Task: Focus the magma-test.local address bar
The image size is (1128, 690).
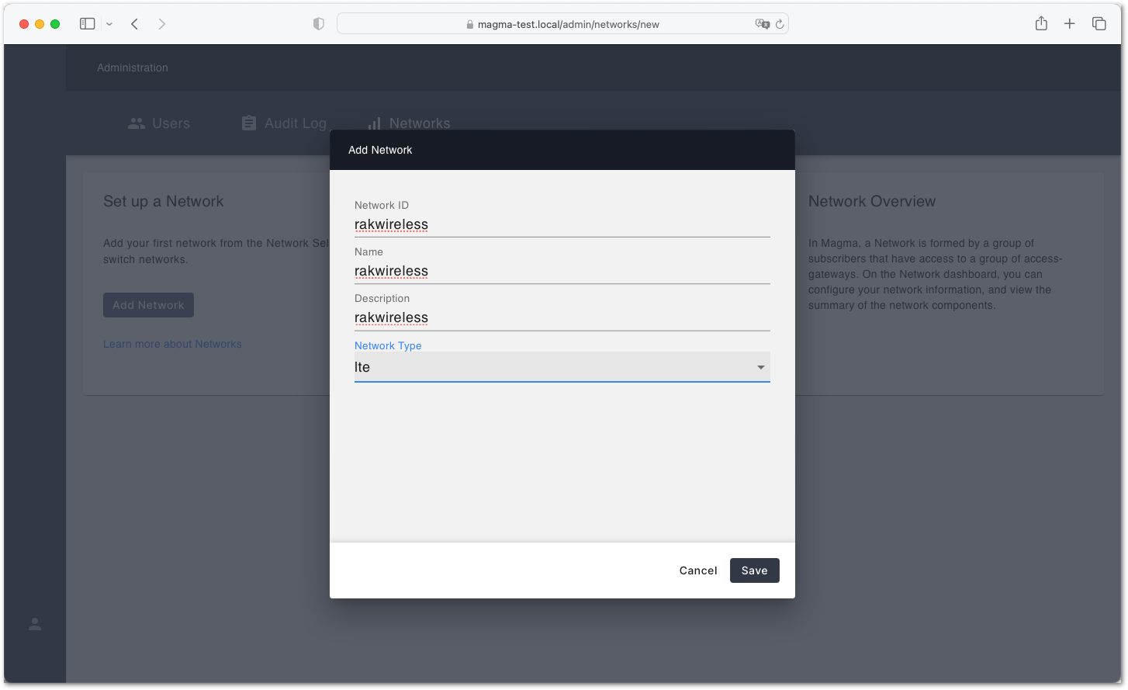Action: tap(562, 24)
